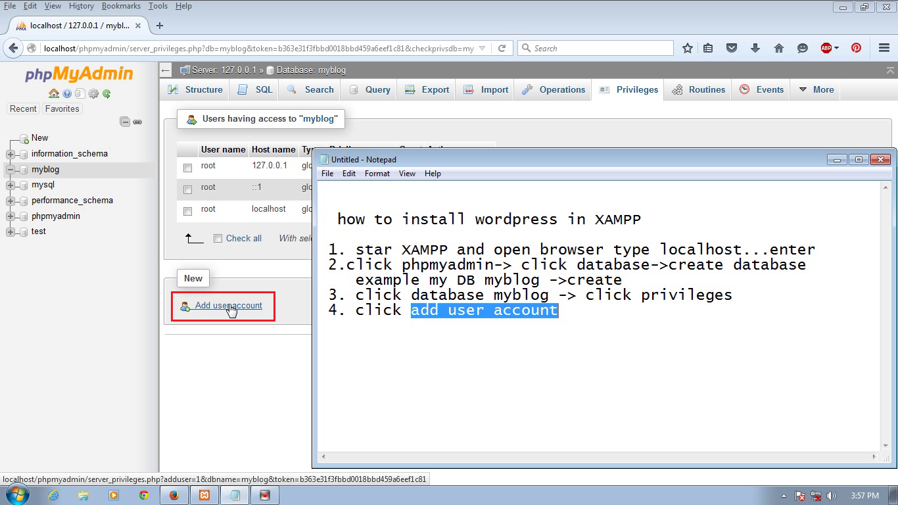Screen dimensions: 898x505
Task: Expand the information_schema database node
Action: (10, 154)
